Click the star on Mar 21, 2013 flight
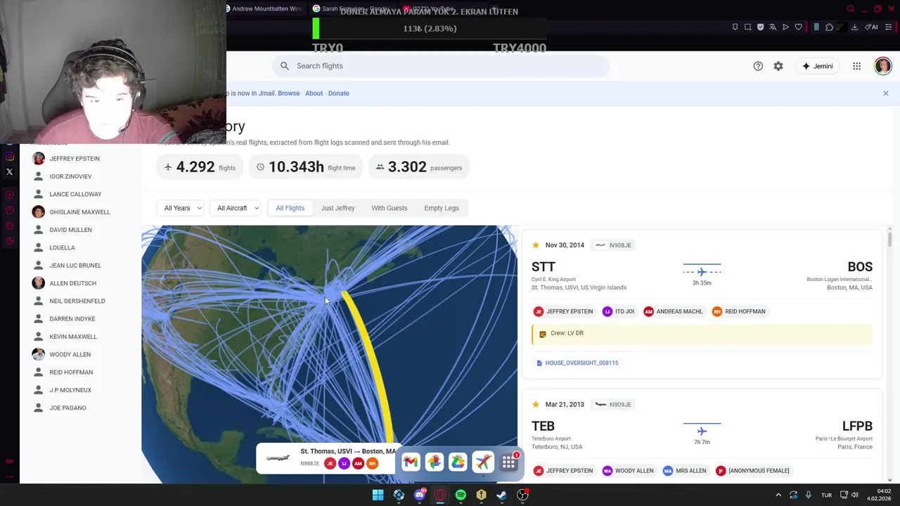Image resolution: width=900 pixels, height=506 pixels. [536, 404]
